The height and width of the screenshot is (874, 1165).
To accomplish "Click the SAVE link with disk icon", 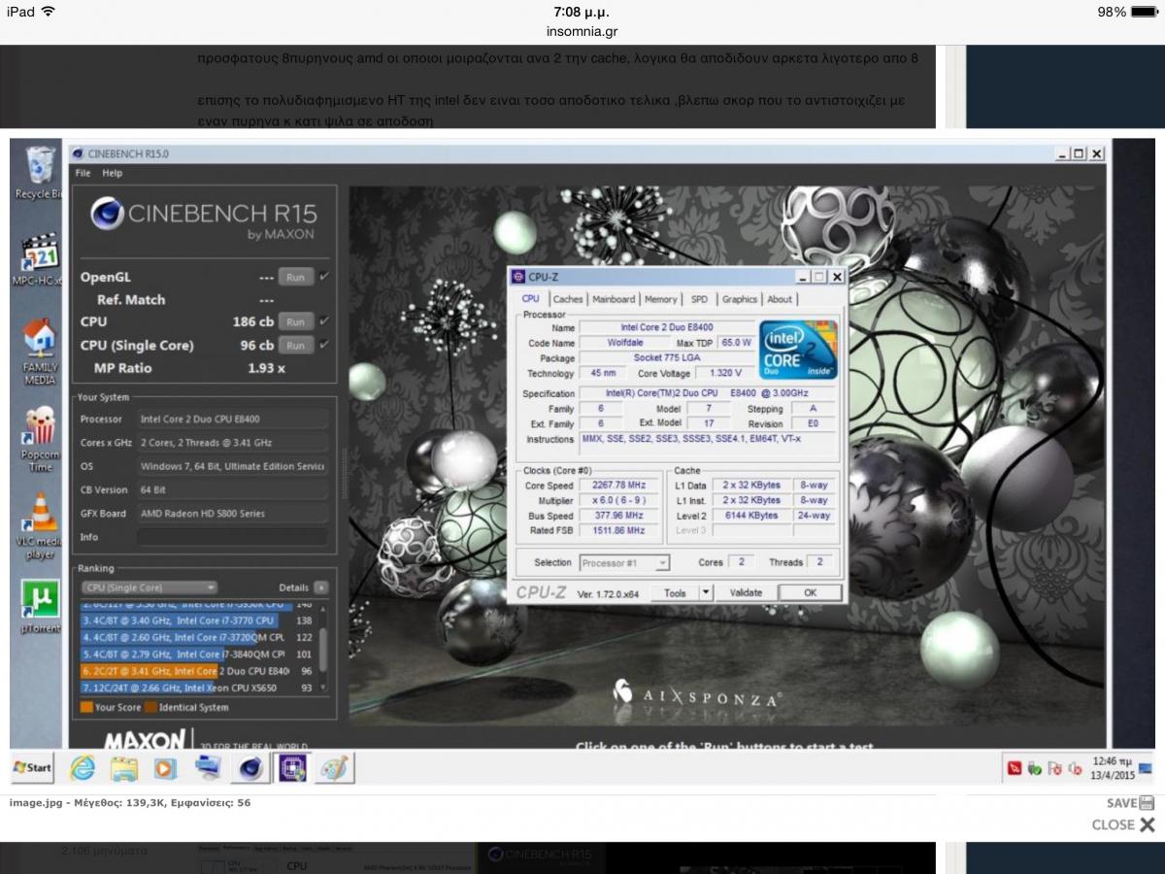I will [x=1130, y=803].
